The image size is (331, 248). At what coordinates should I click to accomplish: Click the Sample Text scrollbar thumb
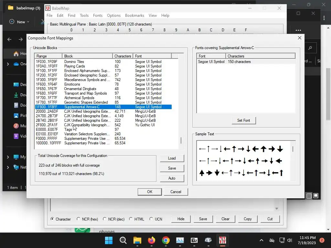point(293,149)
